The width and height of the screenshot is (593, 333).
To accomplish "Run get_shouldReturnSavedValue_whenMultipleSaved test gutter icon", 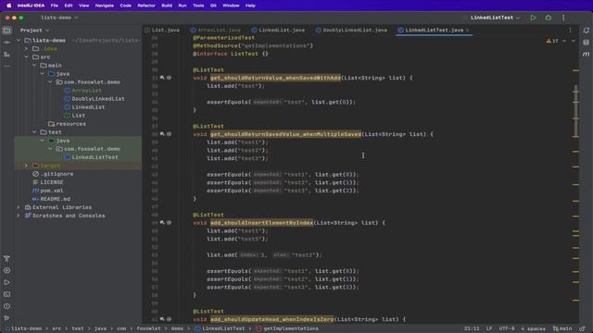I will pyautogui.click(x=162, y=134).
